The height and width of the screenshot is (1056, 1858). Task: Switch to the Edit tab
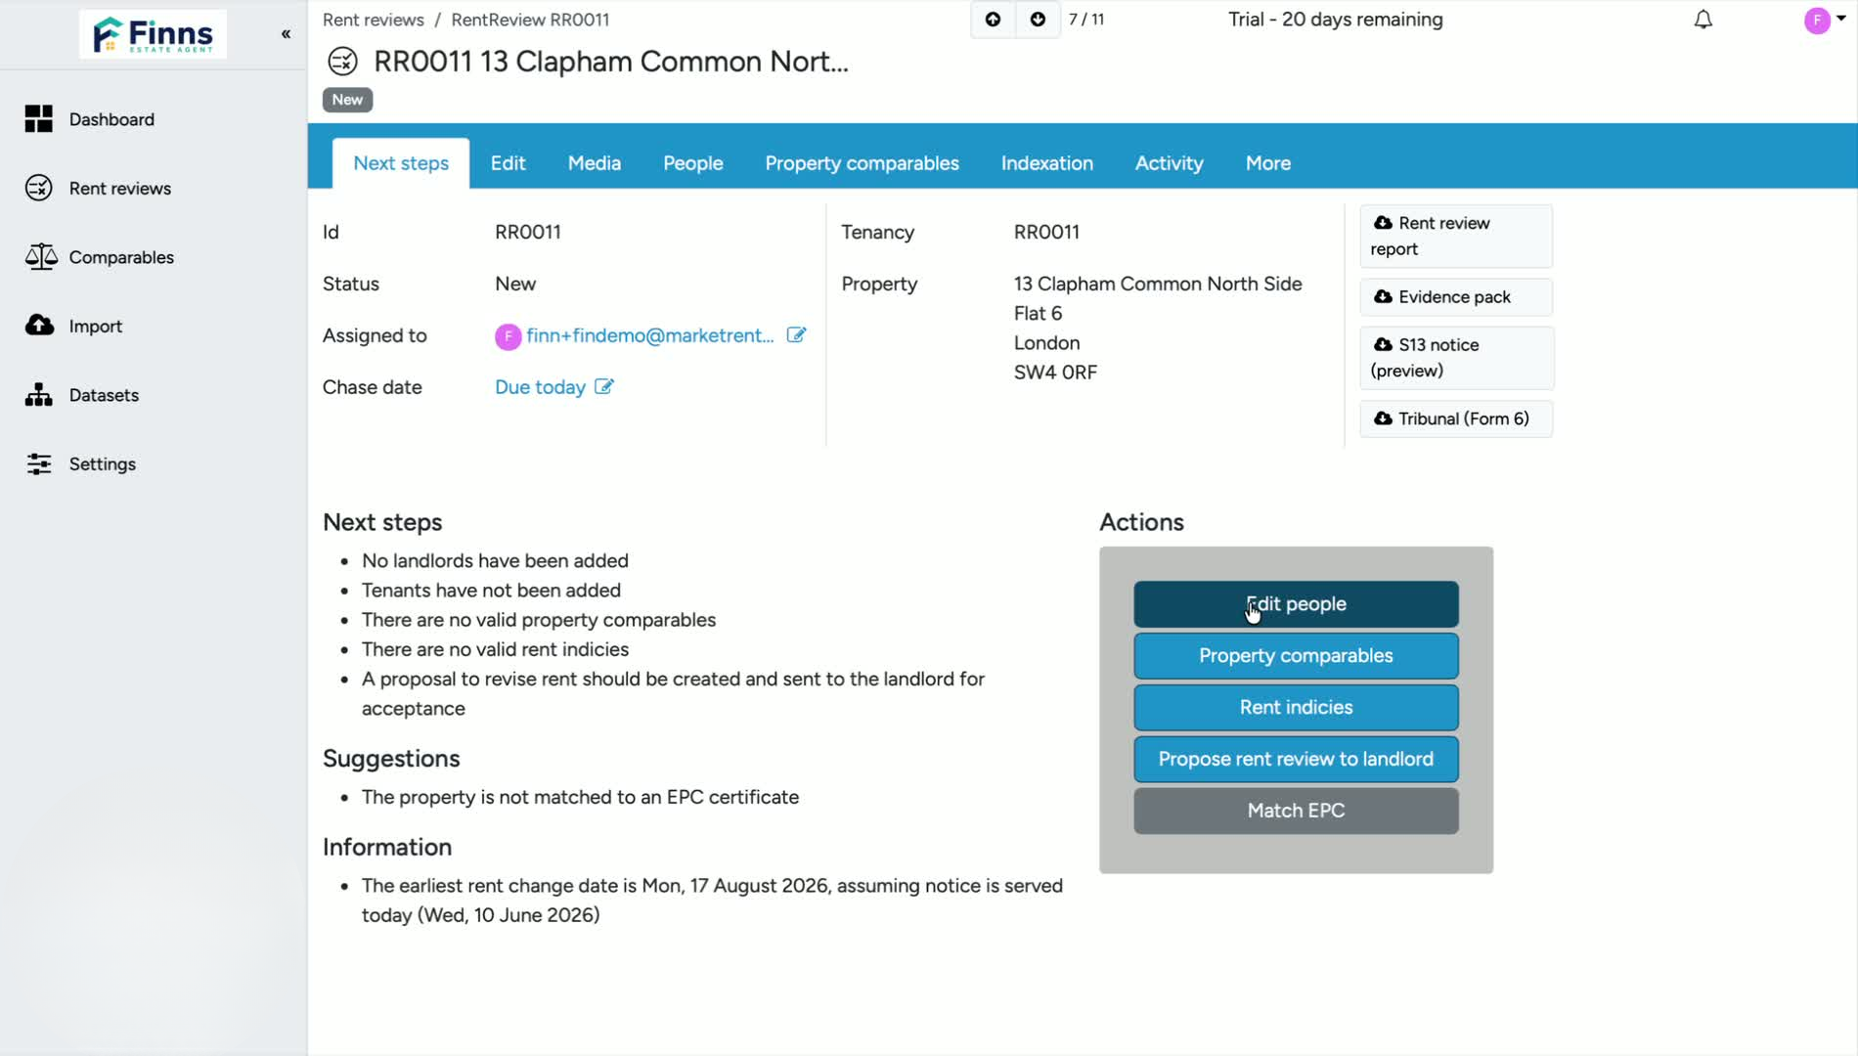[508, 163]
